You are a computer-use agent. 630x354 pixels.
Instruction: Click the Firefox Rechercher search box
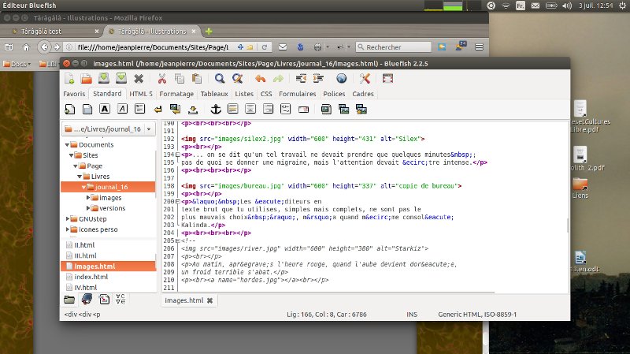click(393, 47)
